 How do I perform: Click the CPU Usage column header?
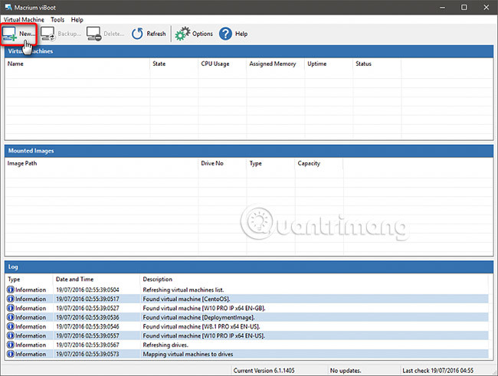216,64
